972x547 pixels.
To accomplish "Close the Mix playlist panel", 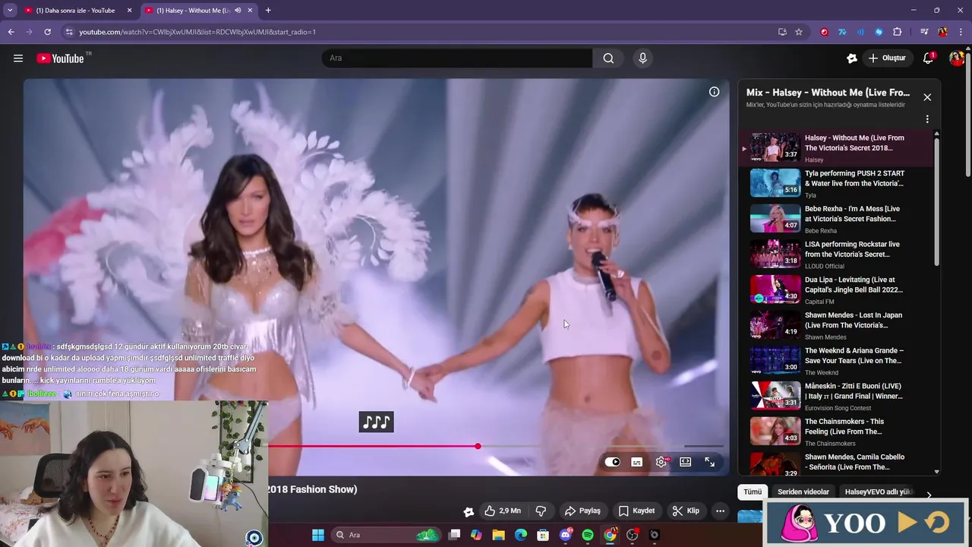I will [927, 97].
